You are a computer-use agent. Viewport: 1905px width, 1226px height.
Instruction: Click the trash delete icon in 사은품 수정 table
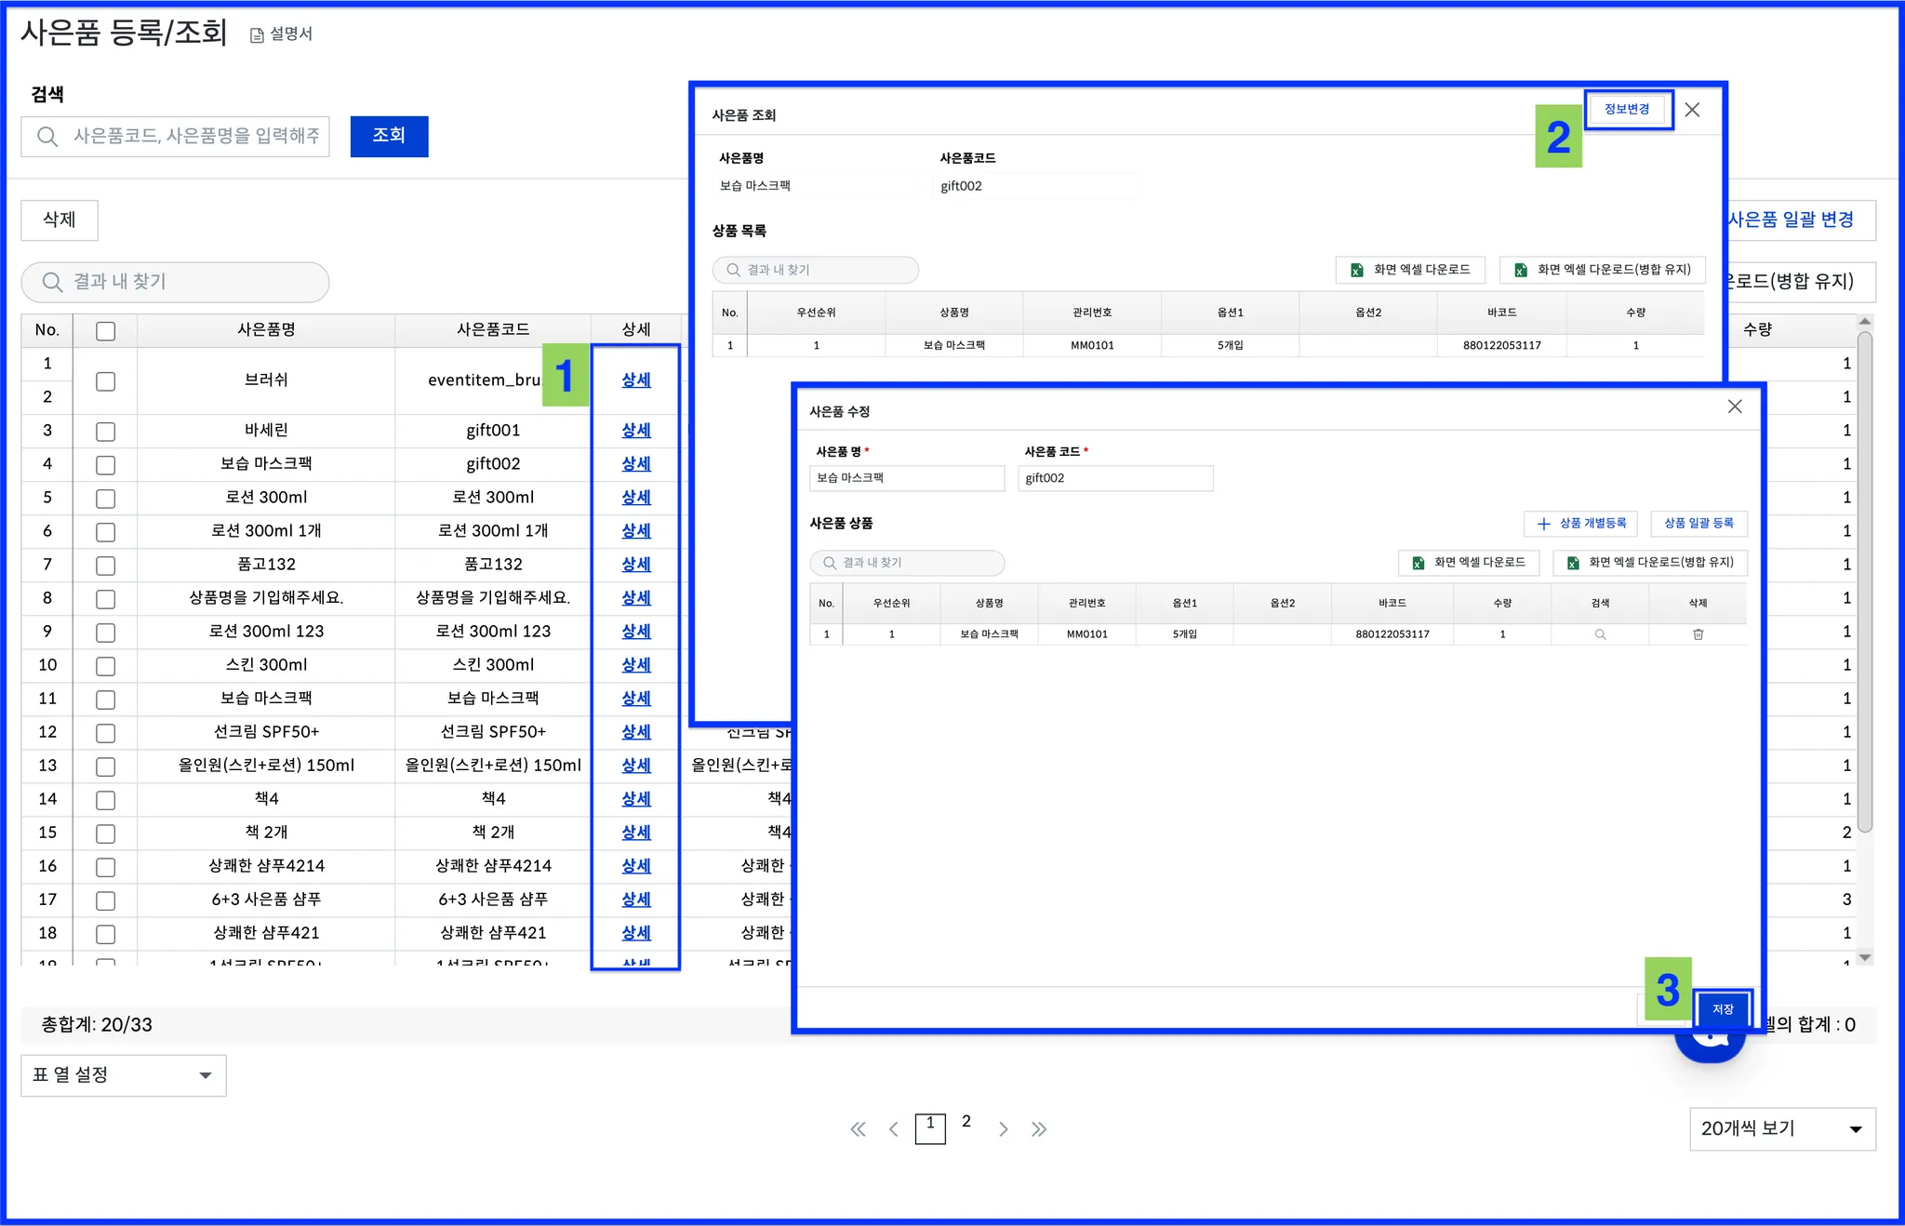(1698, 634)
